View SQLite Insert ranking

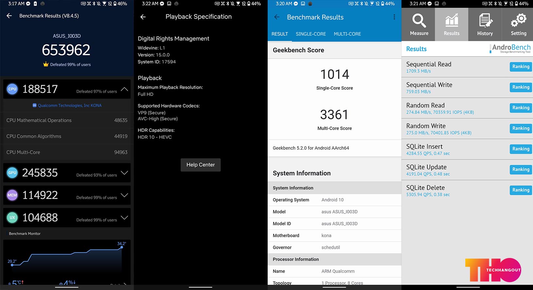click(521, 149)
